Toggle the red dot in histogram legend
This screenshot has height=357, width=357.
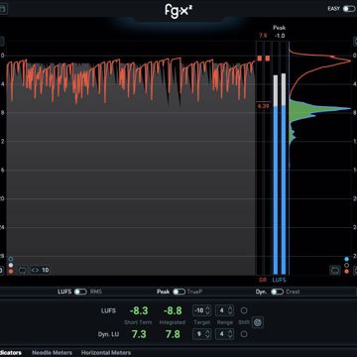click(346, 272)
